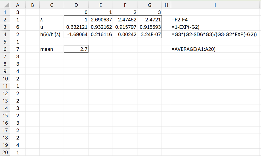
Task: Select column H header
Action: click(x=166, y=5)
